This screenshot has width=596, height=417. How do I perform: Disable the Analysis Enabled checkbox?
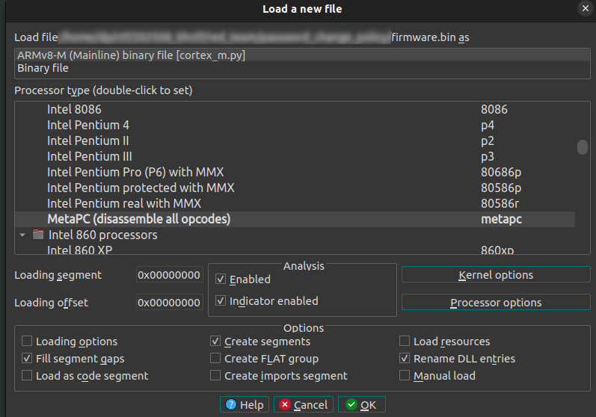(221, 279)
